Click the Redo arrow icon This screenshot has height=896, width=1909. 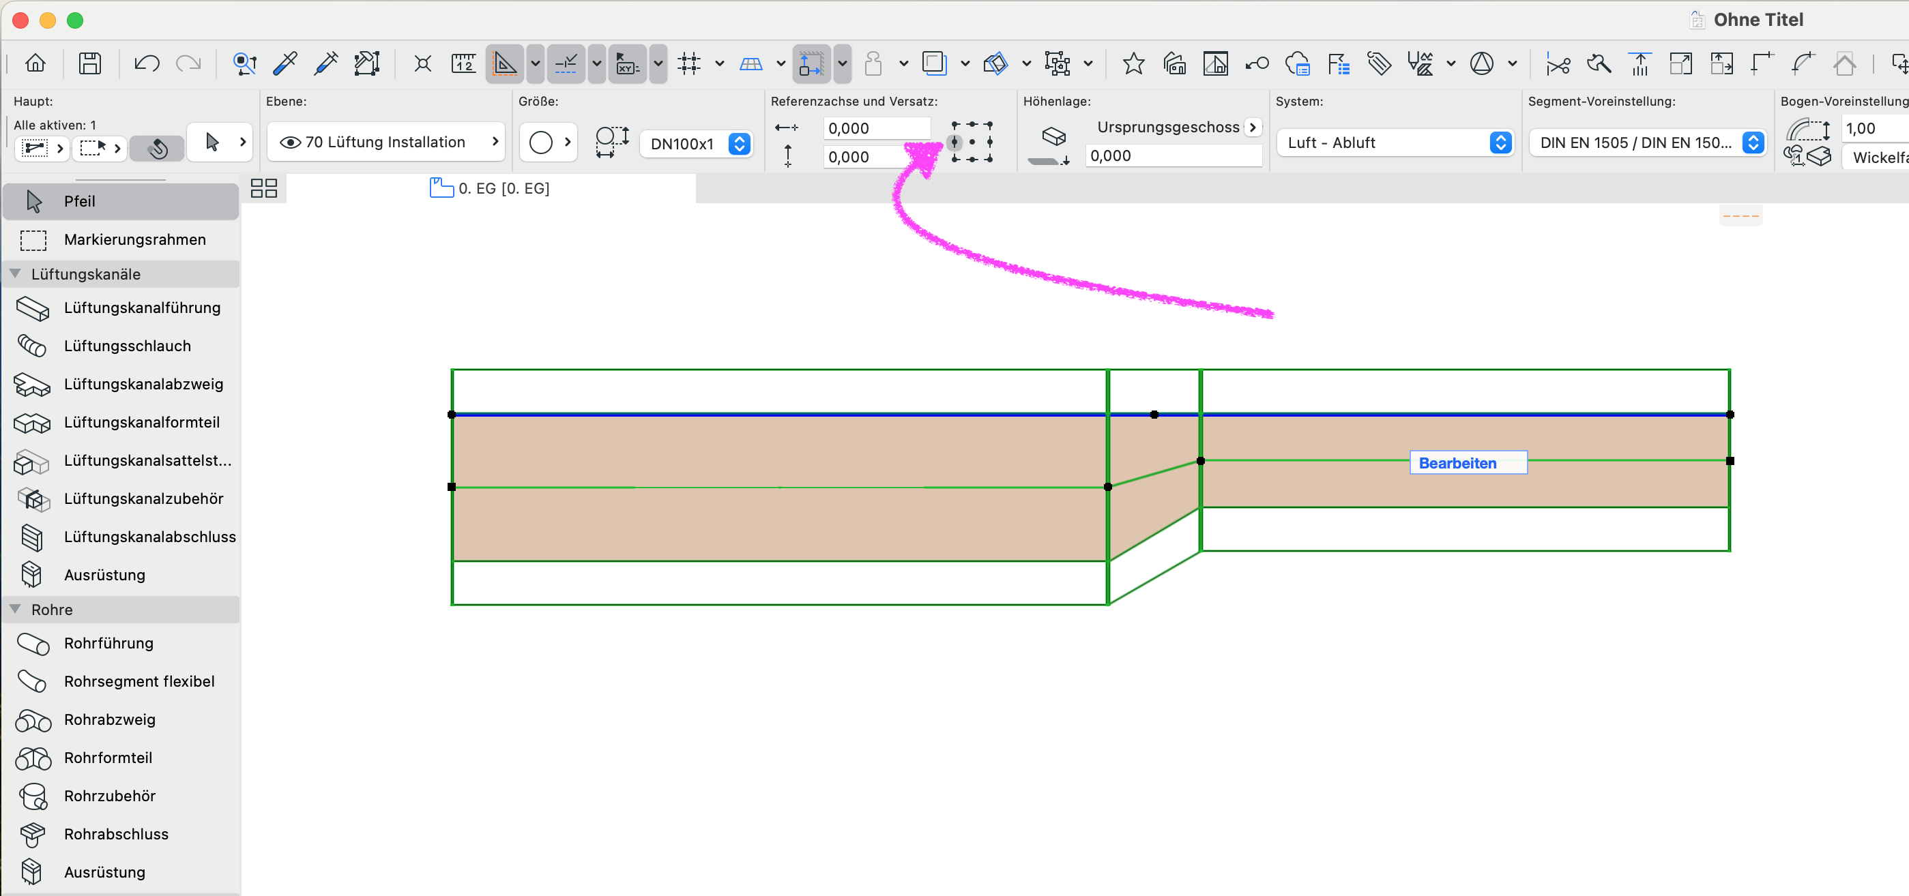click(x=189, y=63)
